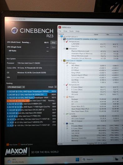Collapse the Intel Core i7 13620H node
Screen dimensions: 123x165
click(x=62, y=61)
